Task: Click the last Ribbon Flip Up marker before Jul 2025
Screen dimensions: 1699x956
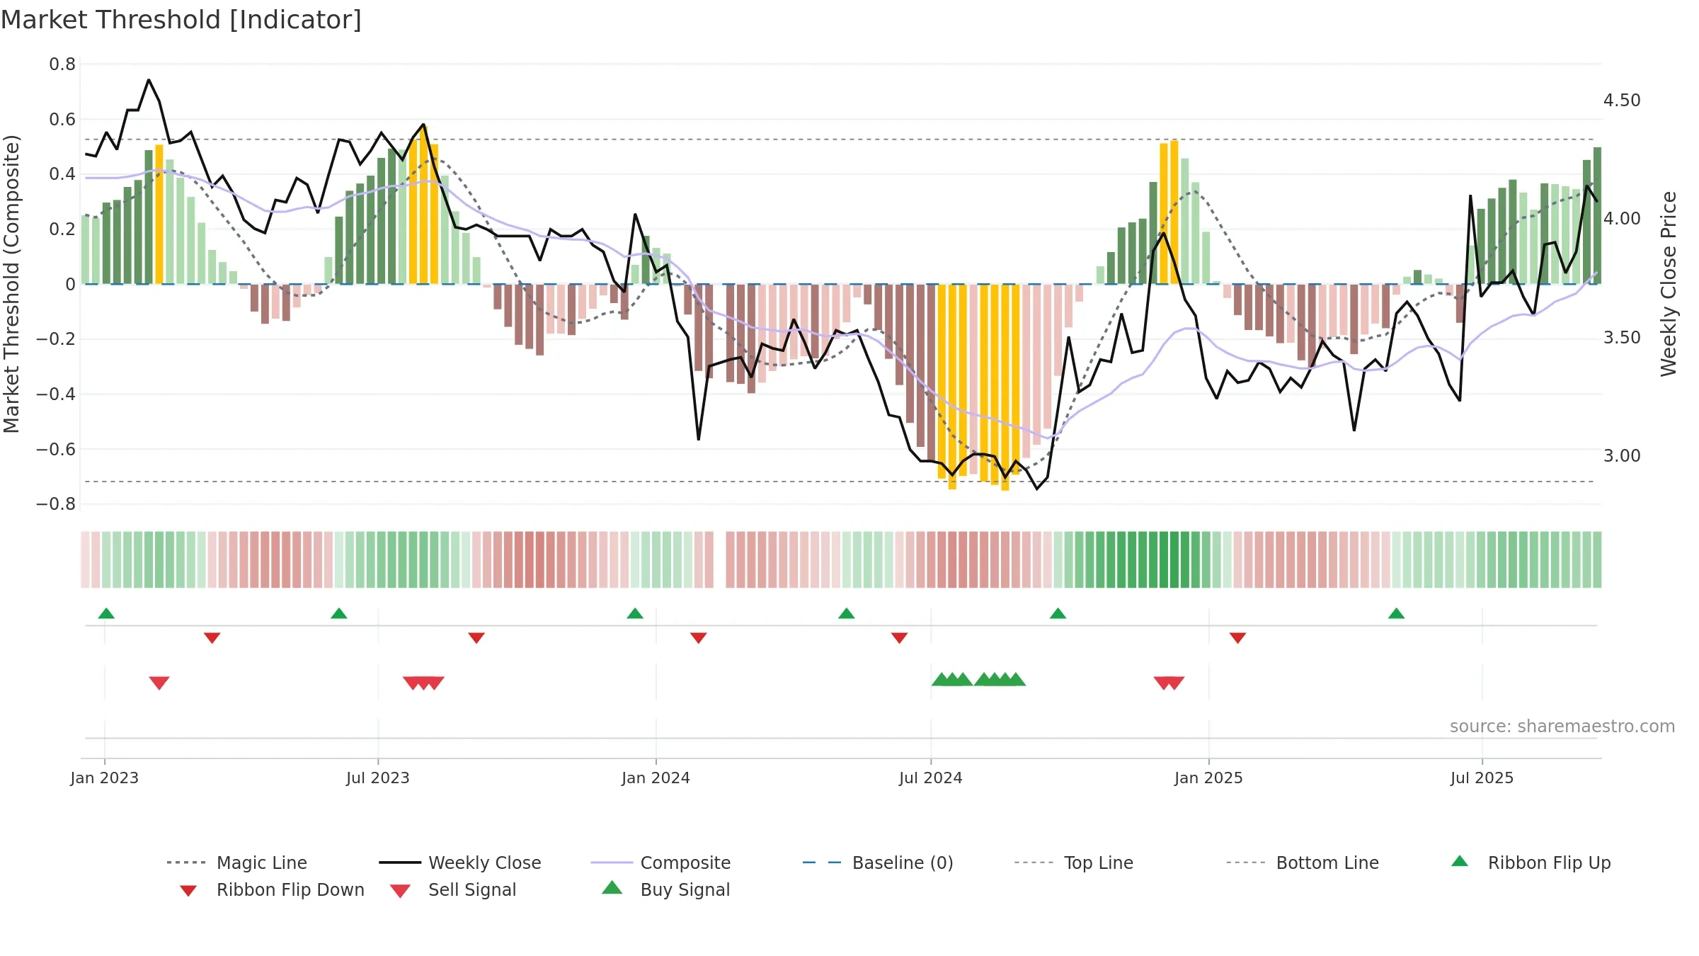Action: click(x=1397, y=613)
